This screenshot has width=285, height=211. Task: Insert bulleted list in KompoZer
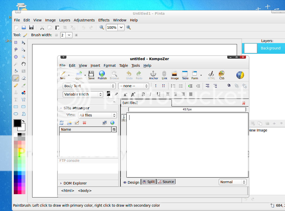(181, 86)
